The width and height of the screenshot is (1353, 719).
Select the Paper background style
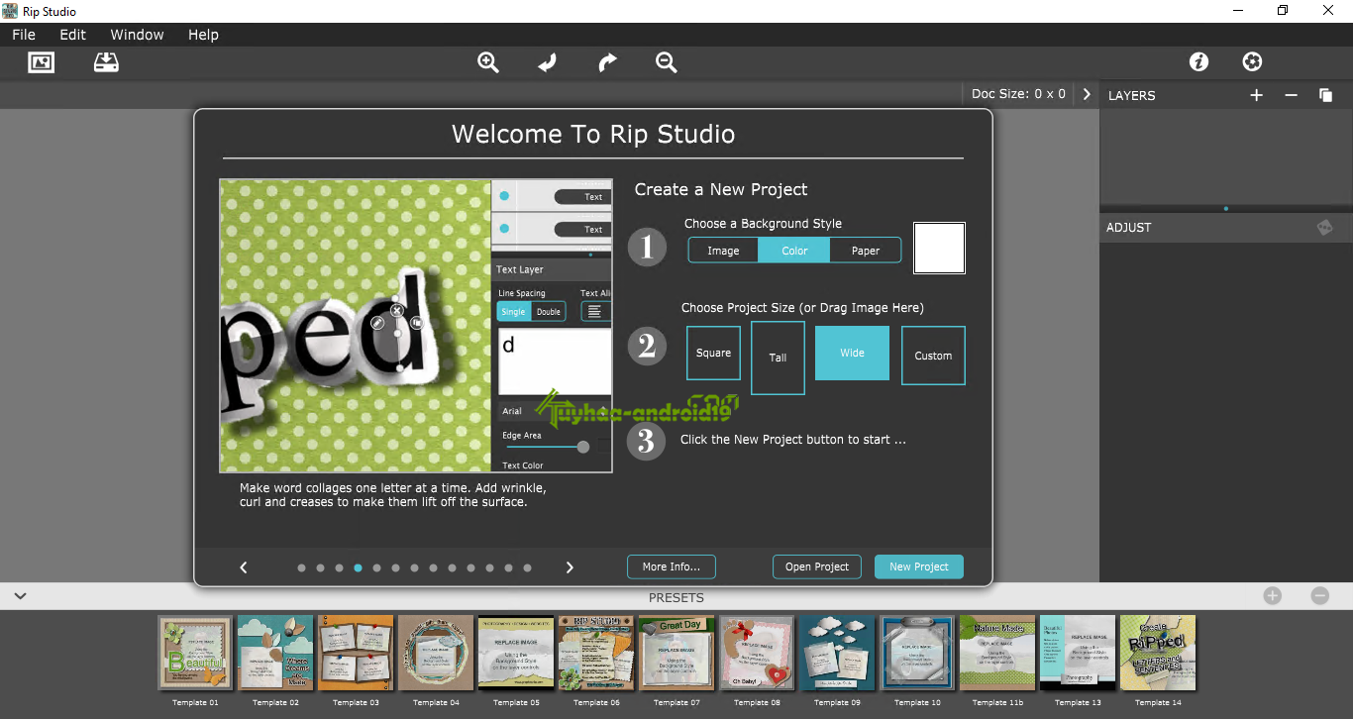pyautogui.click(x=866, y=251)
